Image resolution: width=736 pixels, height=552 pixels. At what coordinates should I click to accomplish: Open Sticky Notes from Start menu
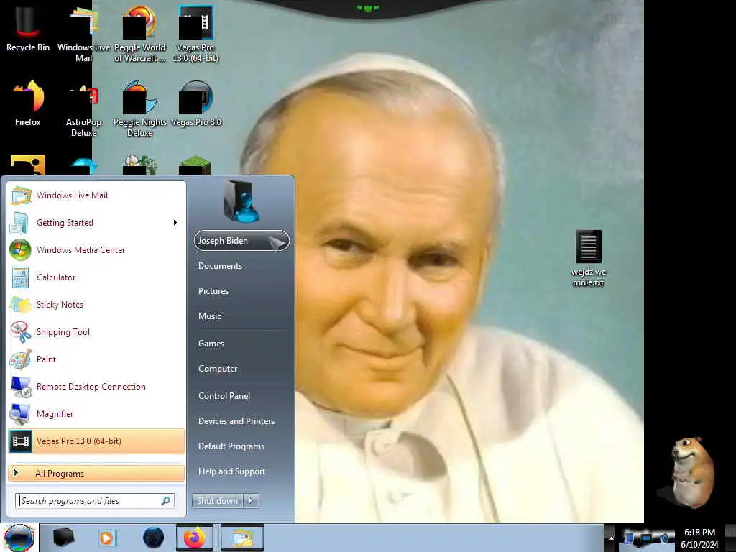point(97,304)
